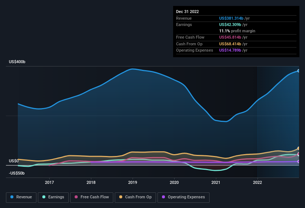Image resolution: width=305 pixels, height=208 pixels.
Task: Click the Free Cash Flow label in tooltip
Action: coord(190,37)
